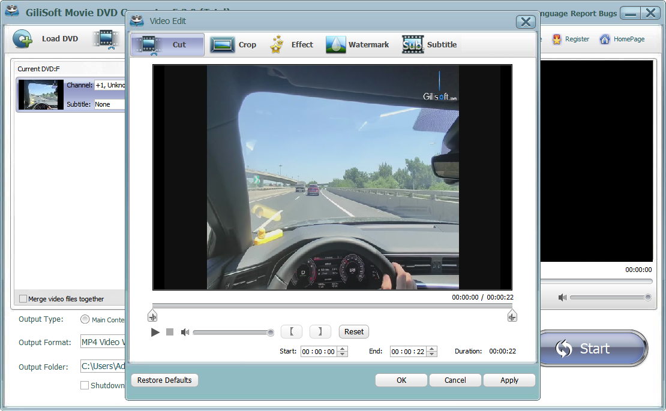Switch to the Cut tab
Viewport: 666px width, 411px height.
coord(167,44)
